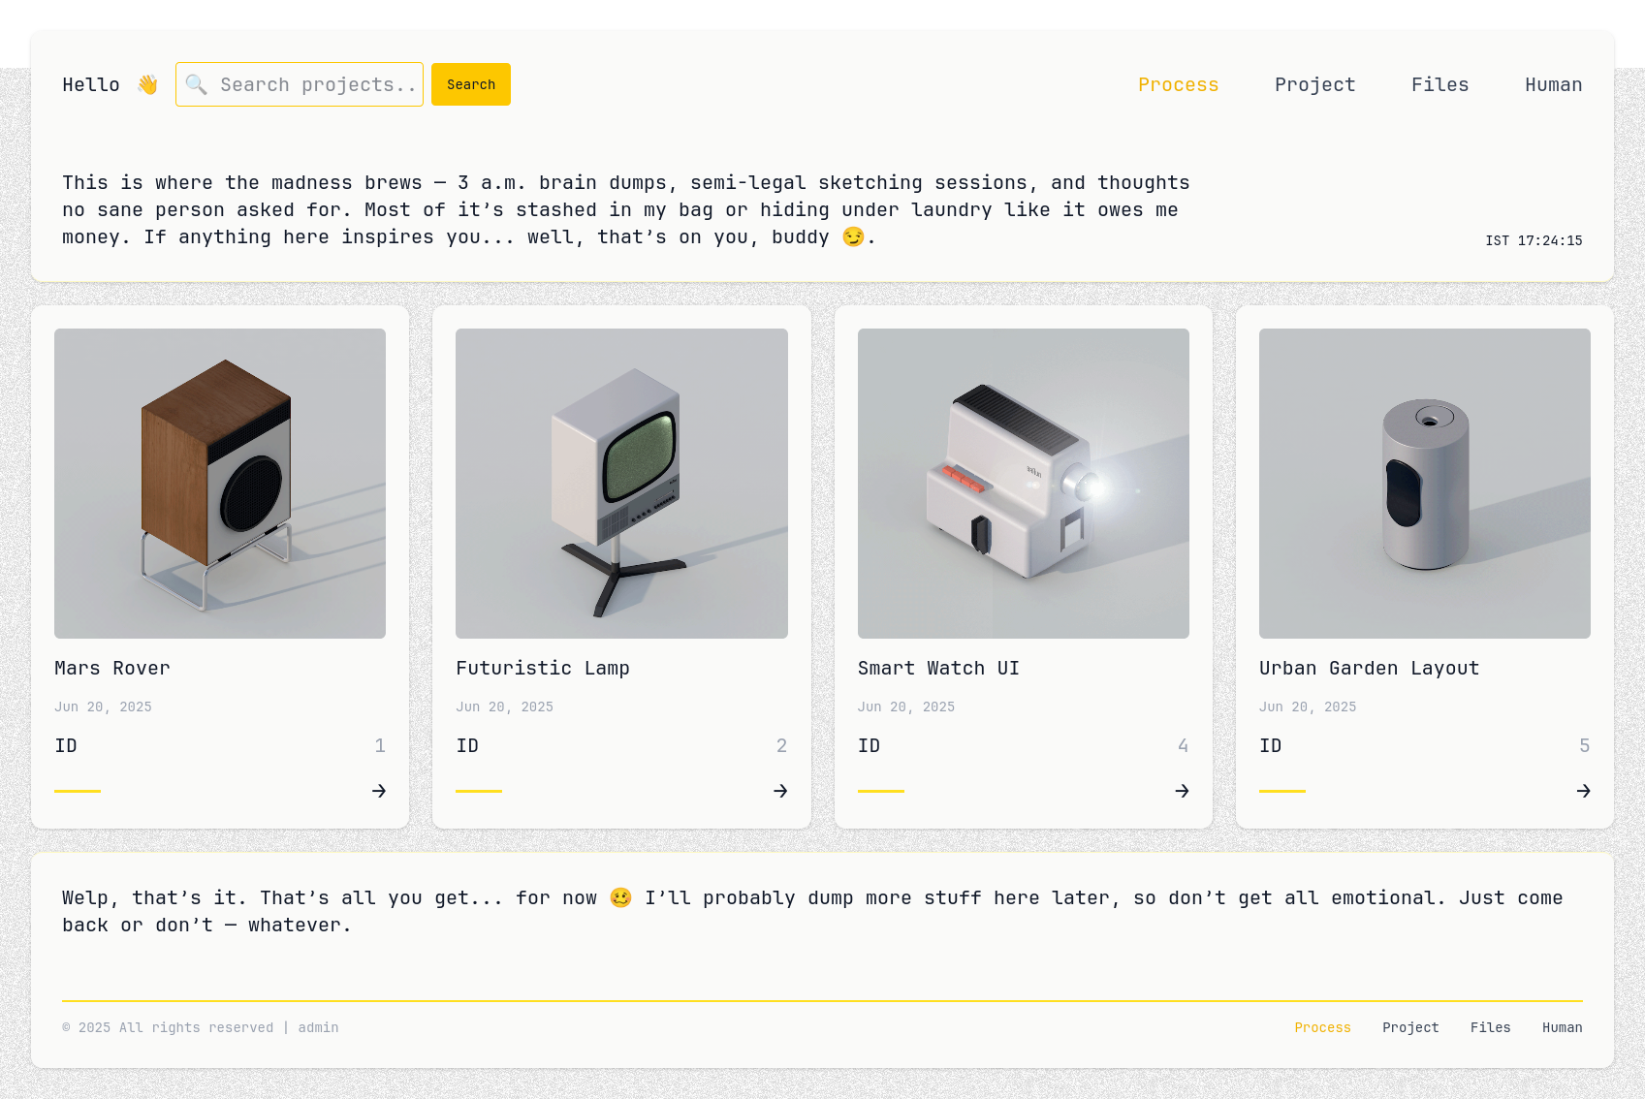The image size is (1645, 1099).
Task: Open Futuristic Lamp via its arrow icon
Action: [780, 791]
